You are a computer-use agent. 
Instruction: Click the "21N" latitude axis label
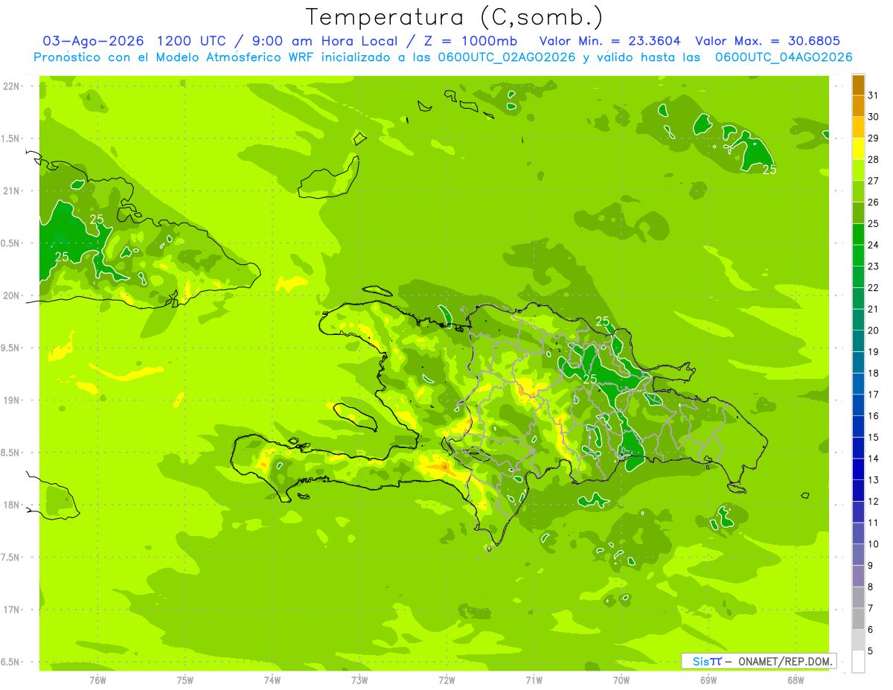pyautogui.click(x=11, y=191)
